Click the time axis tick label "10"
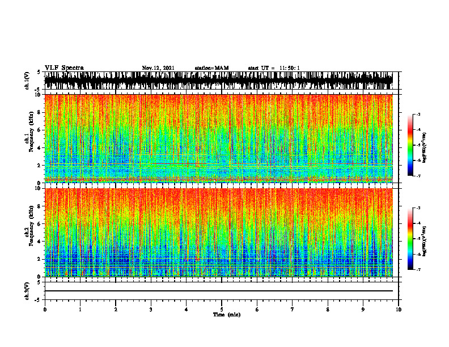This screenshot has width=449, height=347. [x=399, y=310]
